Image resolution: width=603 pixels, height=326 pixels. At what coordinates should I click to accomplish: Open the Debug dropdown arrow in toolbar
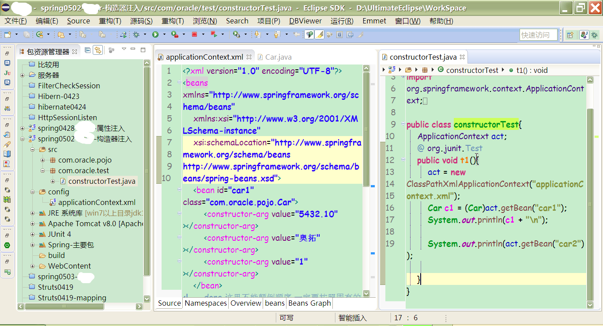click(145, 34)
